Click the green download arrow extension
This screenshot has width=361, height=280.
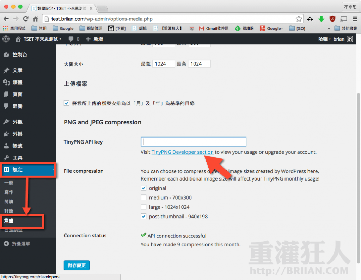[321, 19]
